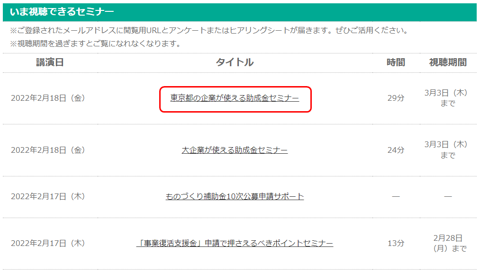Click the date for 大企業が使える seminar row
Viewport: 480px width, 272px height.
click(48, 150)
